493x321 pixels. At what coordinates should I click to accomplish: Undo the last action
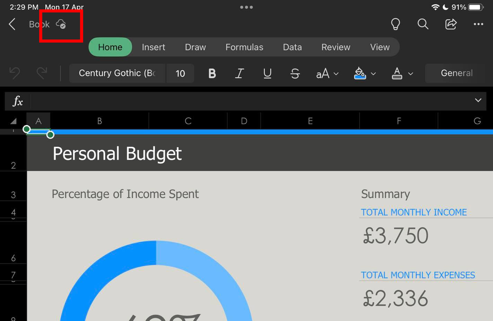coord(15,73)
